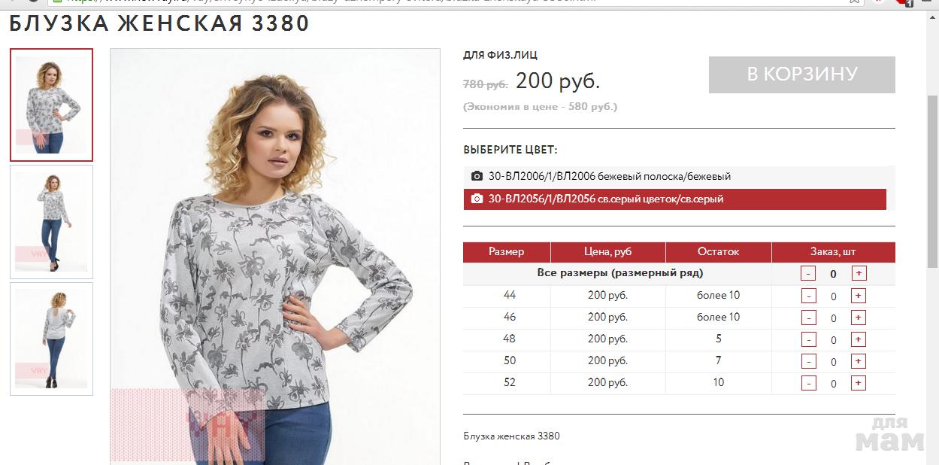
Task: Click the quantity field for size 48
Action: pyautogui.click(x=833, y=340)
